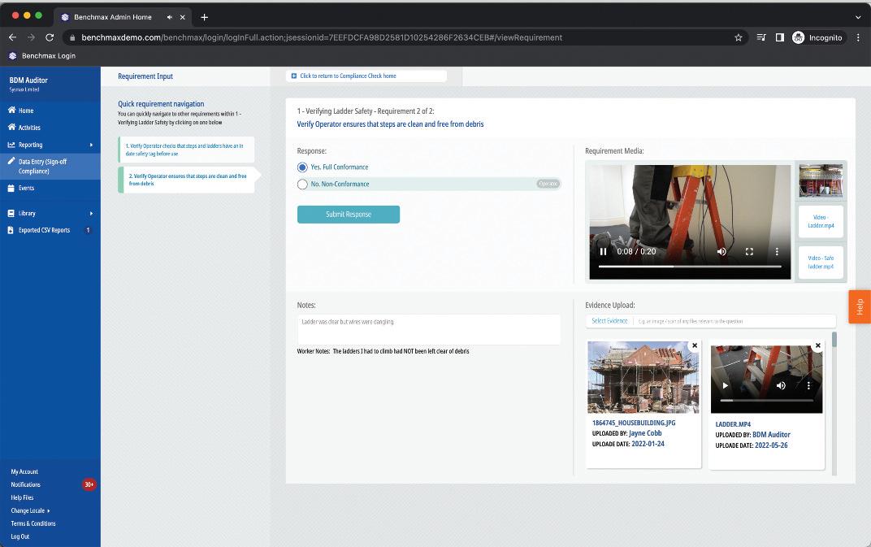Image resolution: width=871 pixels, height=547 pixels.
Task: Select Yes, Full Conformance radio
Action: [302, 167]
